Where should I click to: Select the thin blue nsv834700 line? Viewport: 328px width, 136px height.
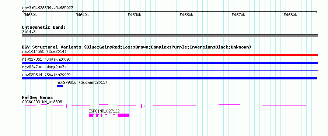170,71
